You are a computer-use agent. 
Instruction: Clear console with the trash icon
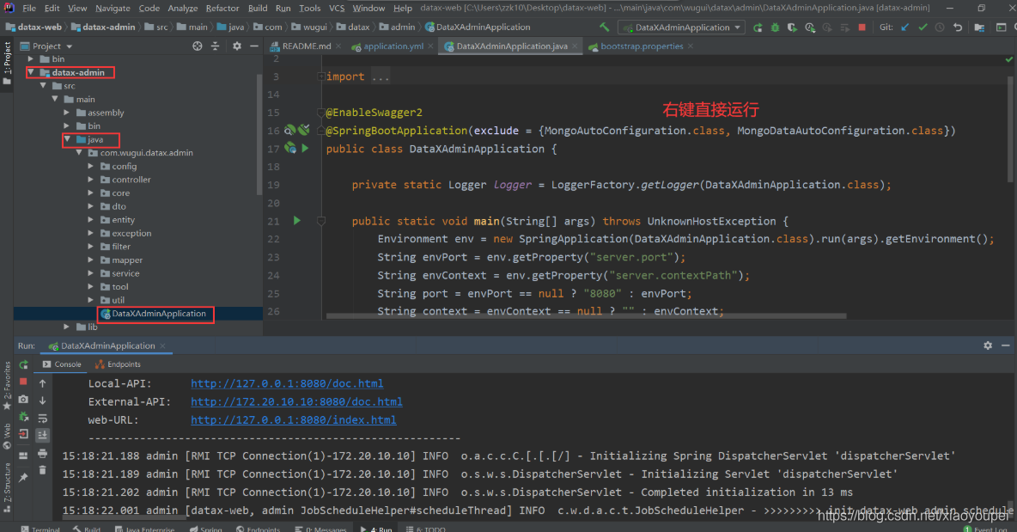coord(43,470)
